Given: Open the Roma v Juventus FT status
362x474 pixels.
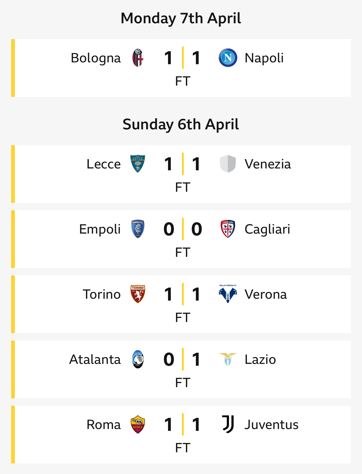Looking at the screenshot, I should click(x=183, y=448).
